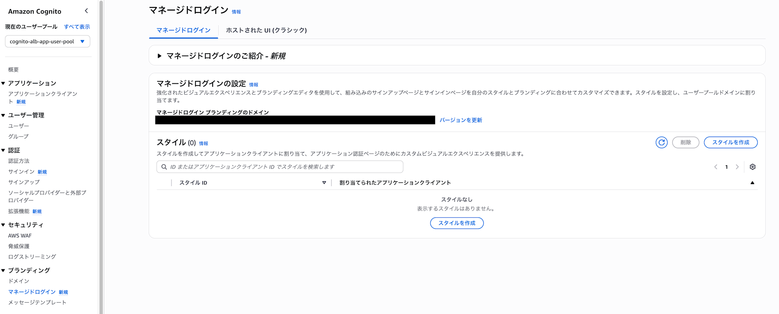
Task: Go to next page of styles
Action: 737,167
